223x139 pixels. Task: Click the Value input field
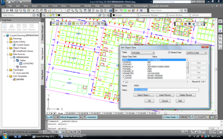coord(166,90)
